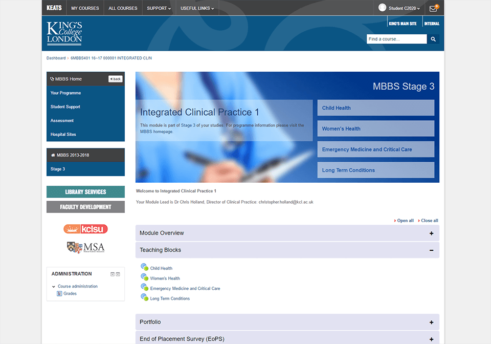The height and width of the screenshot is (344, 491).
Task: Click the Module Overview section header
Action: 287,233
